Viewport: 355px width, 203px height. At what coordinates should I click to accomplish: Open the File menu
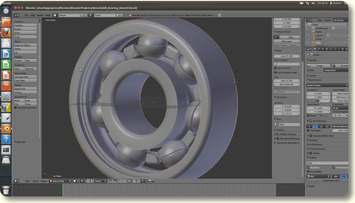click(27, 15)
